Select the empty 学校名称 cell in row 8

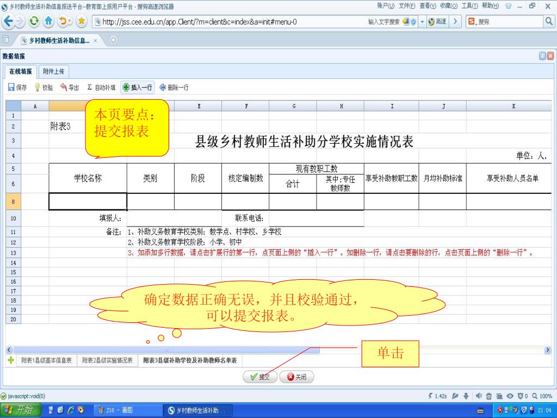click(x=88, y=201)
